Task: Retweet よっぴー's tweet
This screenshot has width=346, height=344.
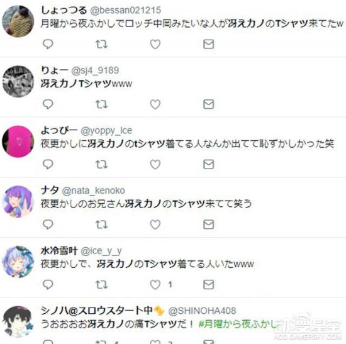Action: coord(101,164)
